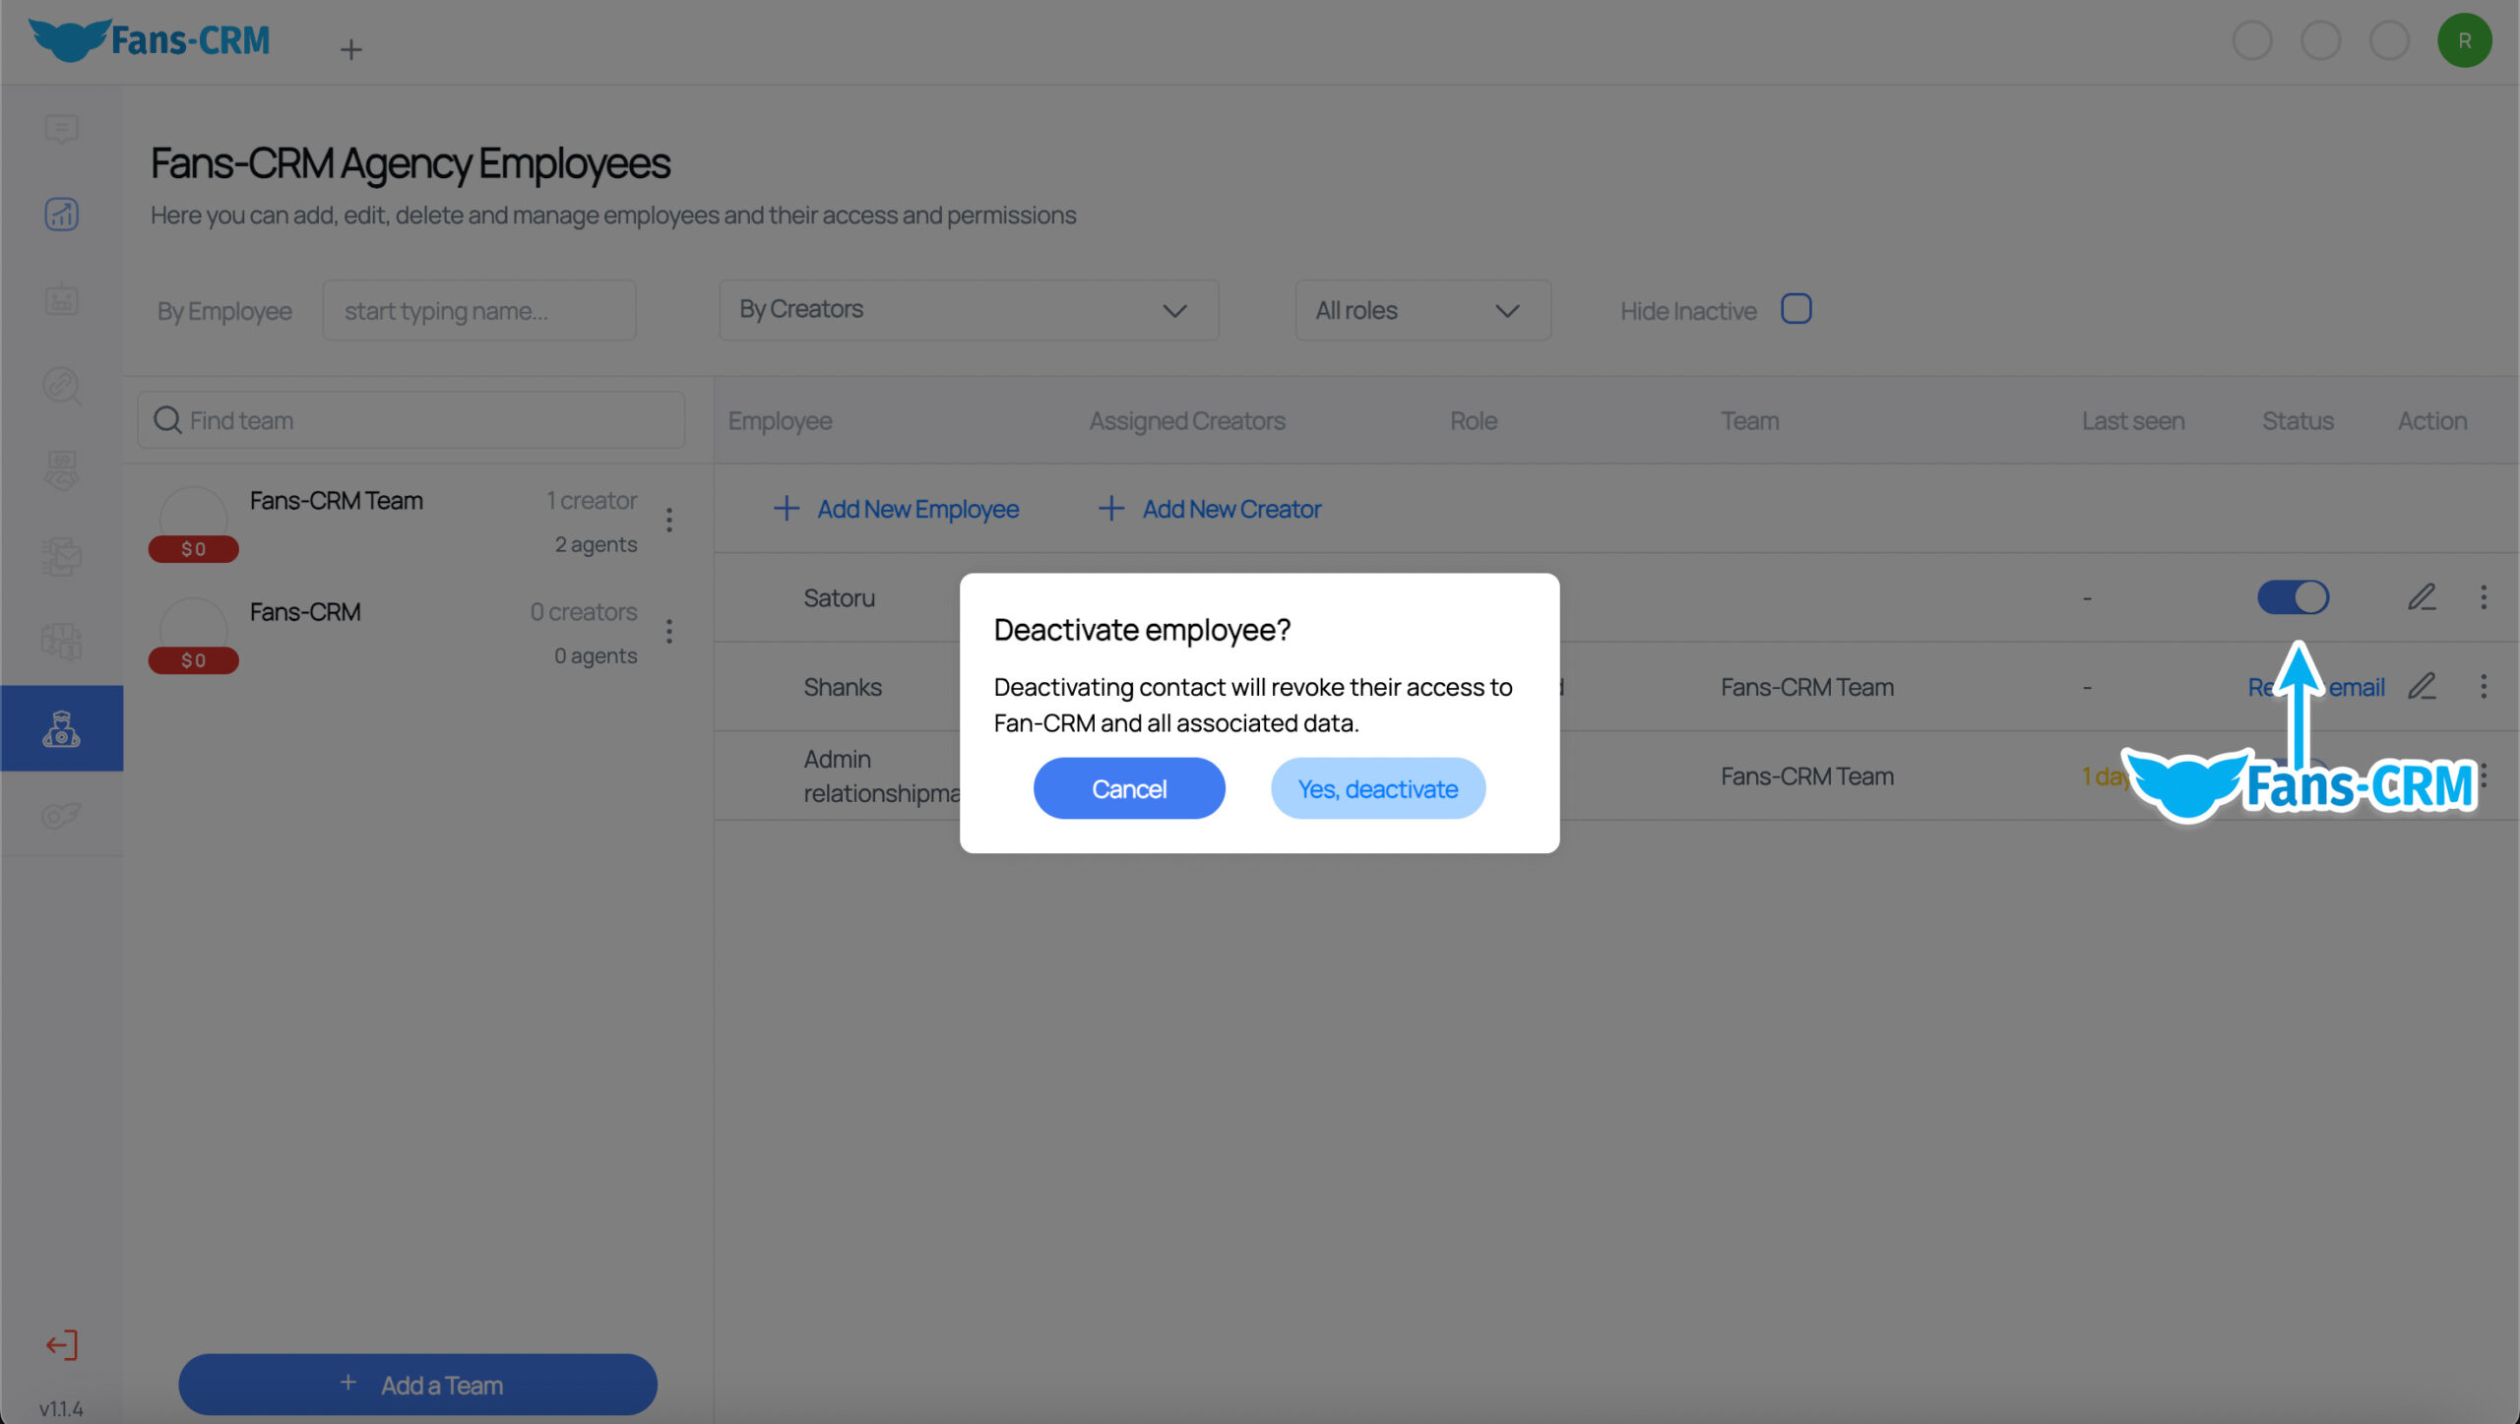Click the employees management icon in sidebar

click(61, 728)
